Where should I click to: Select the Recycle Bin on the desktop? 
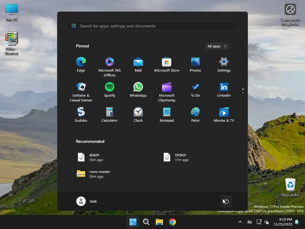(290, 187)
